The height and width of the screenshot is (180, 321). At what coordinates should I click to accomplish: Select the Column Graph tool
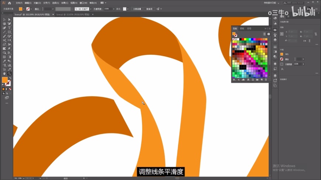(x=9, y=65)
